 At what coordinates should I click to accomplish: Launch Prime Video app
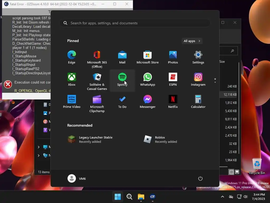tap(72, 102)
